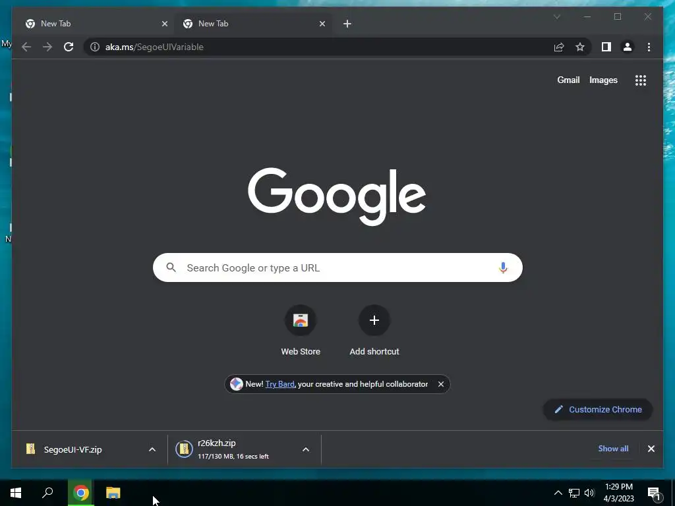
Task: Follow the Try Bard link
Action: (x=279, y=384)
